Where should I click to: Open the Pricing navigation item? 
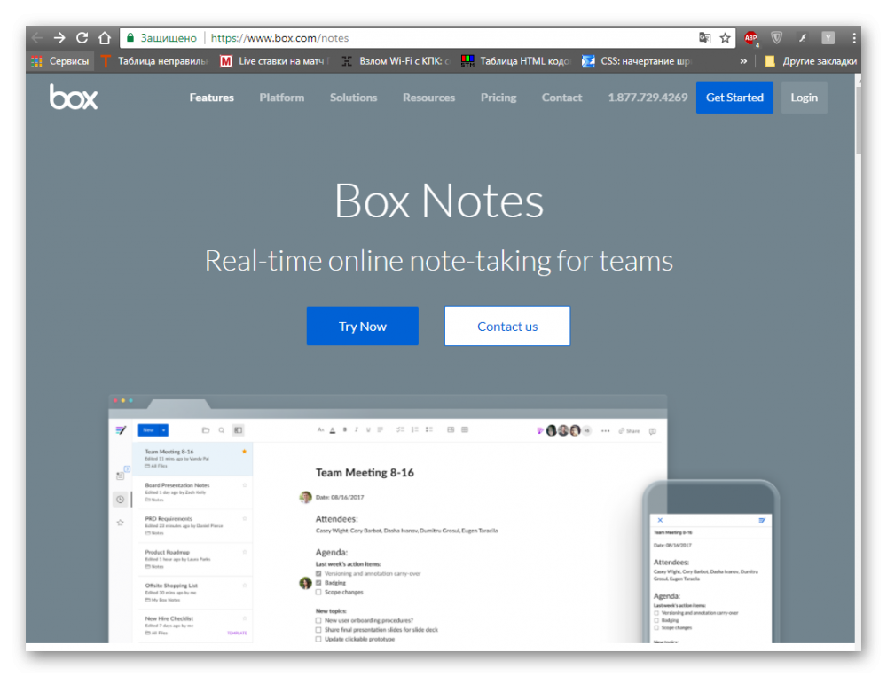coord(498,98)
